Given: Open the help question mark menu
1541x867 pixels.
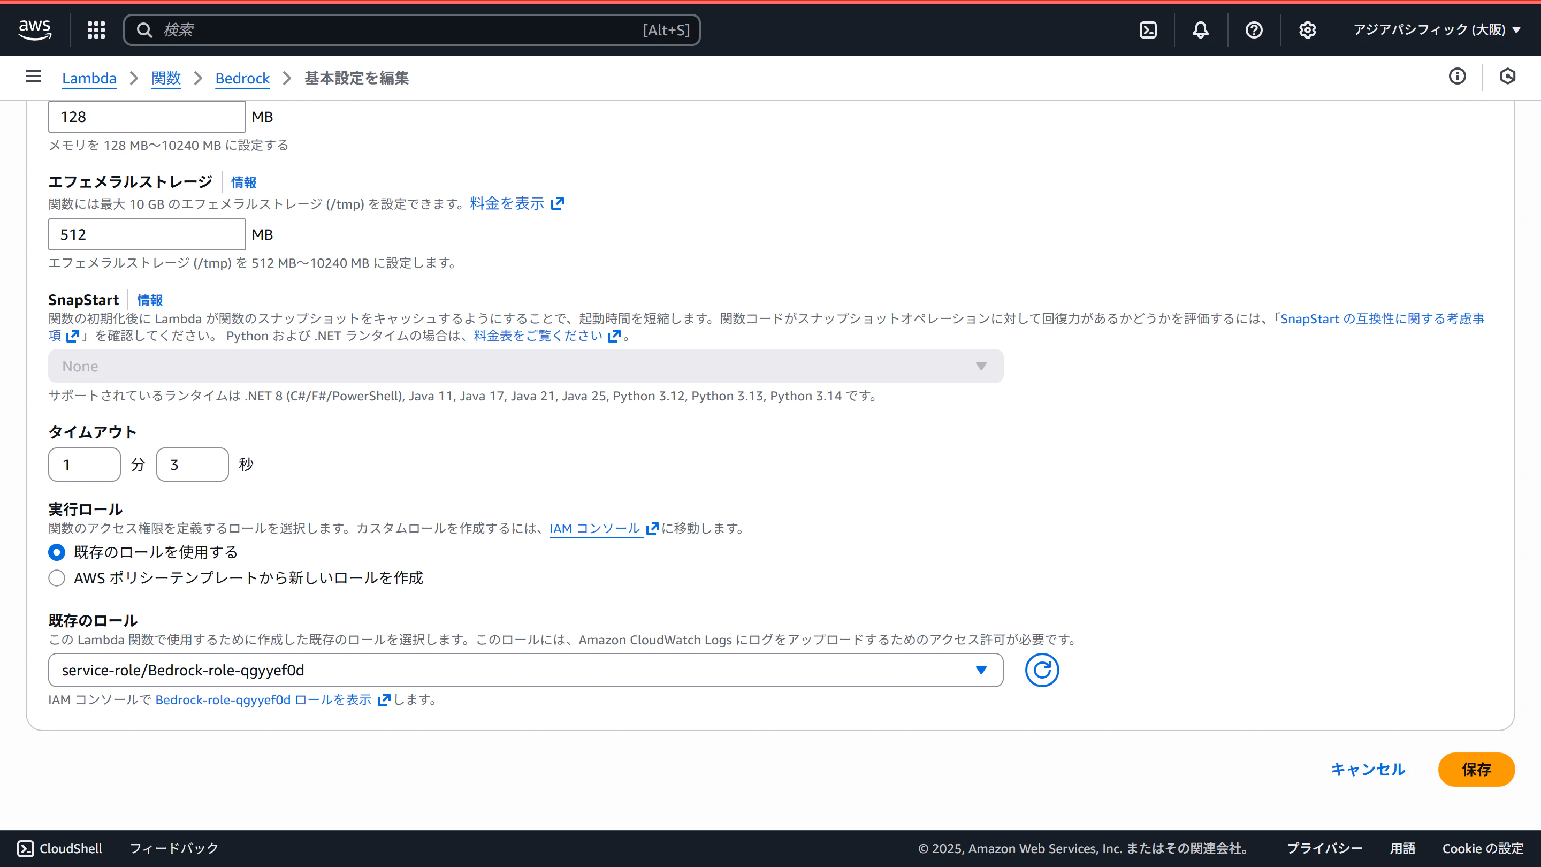Looking at the screenshot, I should 1253,30.
